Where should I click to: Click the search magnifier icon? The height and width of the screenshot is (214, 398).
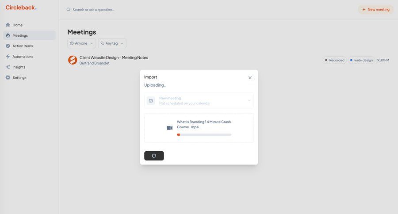click(x=69, y=10)
